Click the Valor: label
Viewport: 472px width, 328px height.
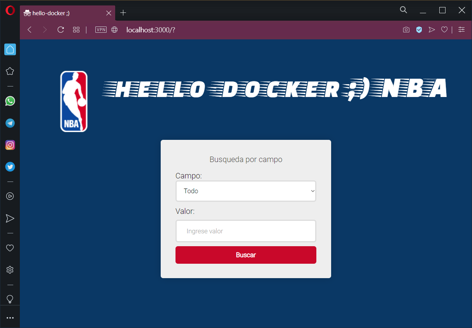point(185,211)
